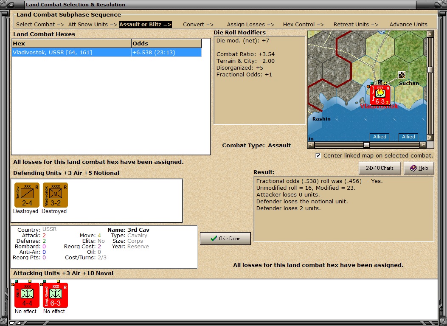Click the resource mine icon near Suchan
Image resolution: width=447 pixels, height=326 pixels.
click(402, 75)
